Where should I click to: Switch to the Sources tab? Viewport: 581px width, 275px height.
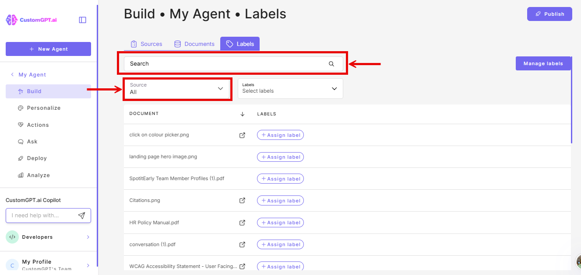point(147,44)
